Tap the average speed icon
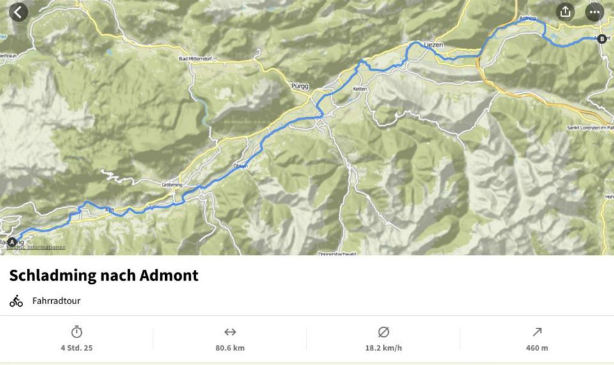614x365 pixels. (x=383, y=332)
